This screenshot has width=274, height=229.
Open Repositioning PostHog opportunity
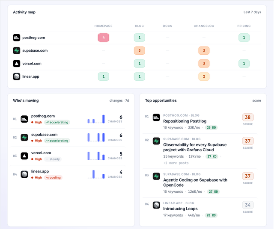[x=185, y=121]
